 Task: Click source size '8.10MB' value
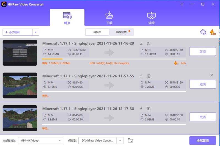pos(53,87)
